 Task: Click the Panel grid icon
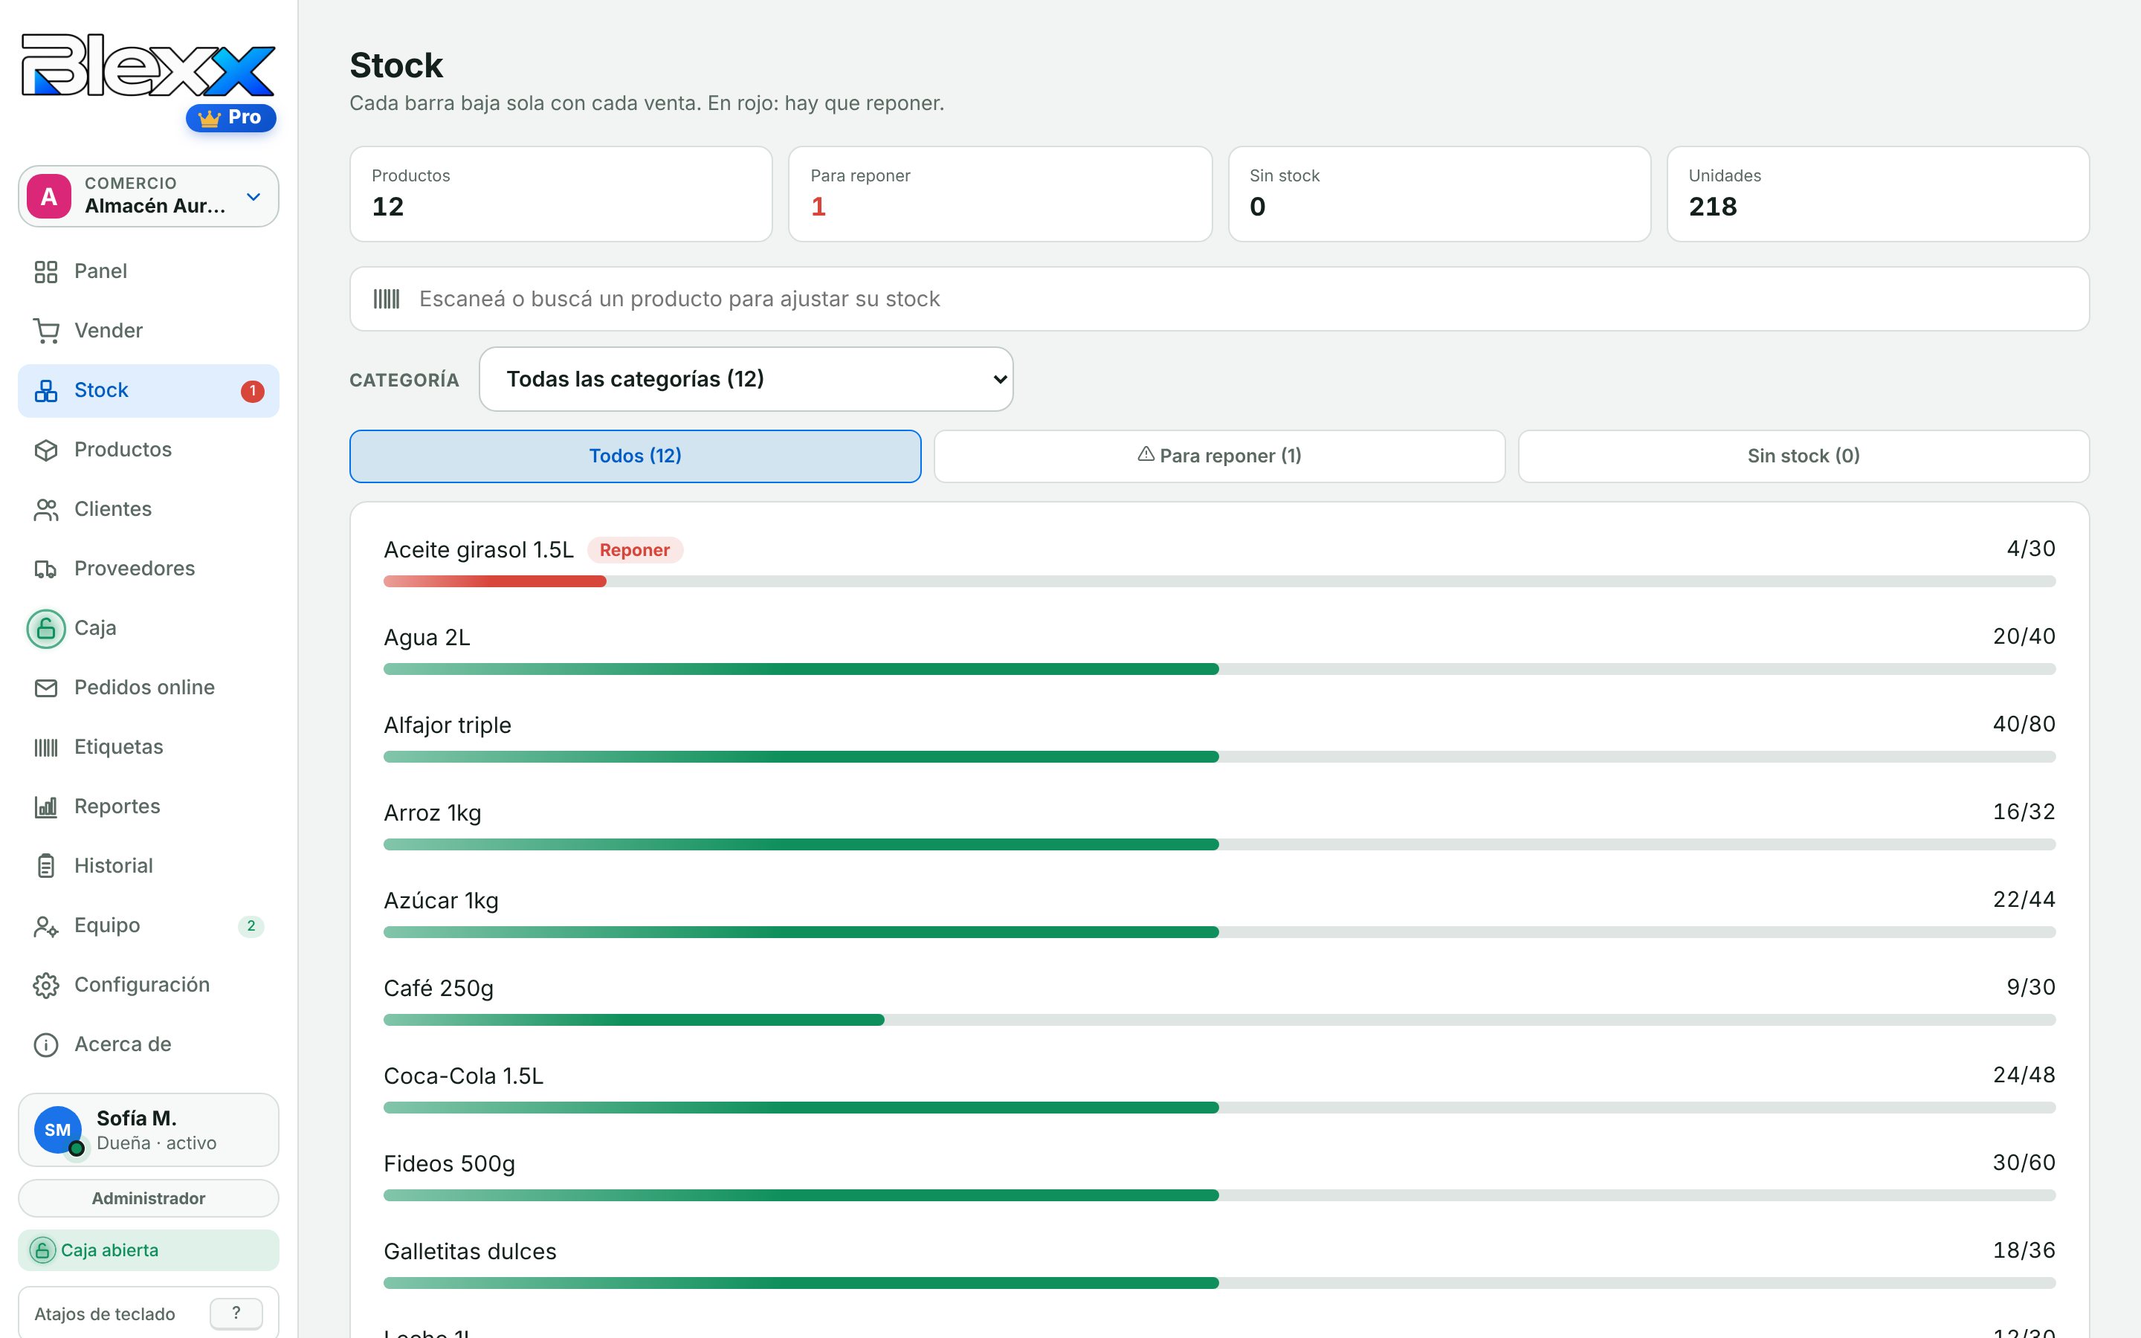pos(46,271)
